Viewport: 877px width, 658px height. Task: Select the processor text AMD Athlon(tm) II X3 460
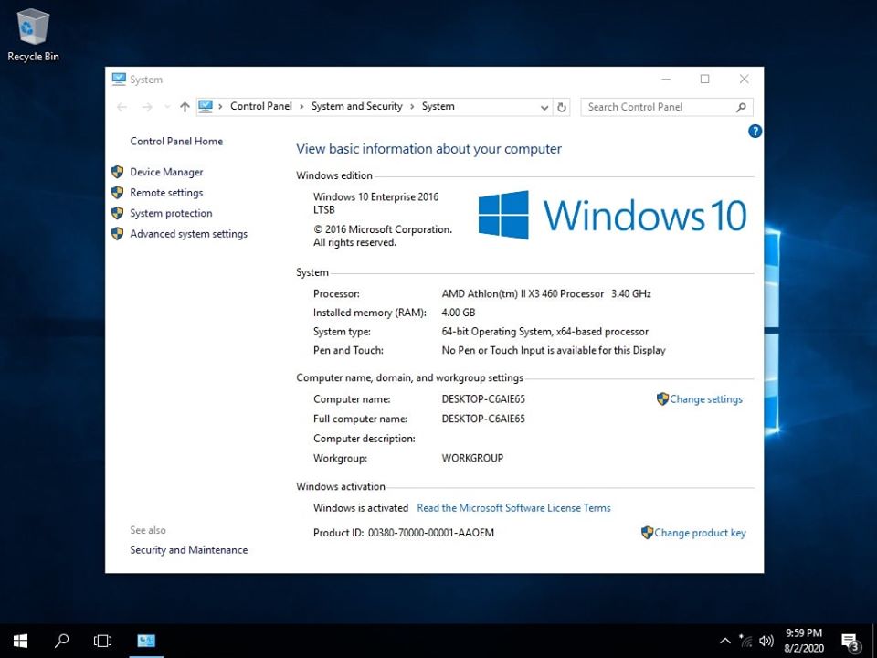coord(523,293)
